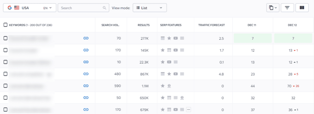The width and height of the screenshot is (314, 114).
Task: Click the link icon in the 650K row
Action: click(86, 97)
